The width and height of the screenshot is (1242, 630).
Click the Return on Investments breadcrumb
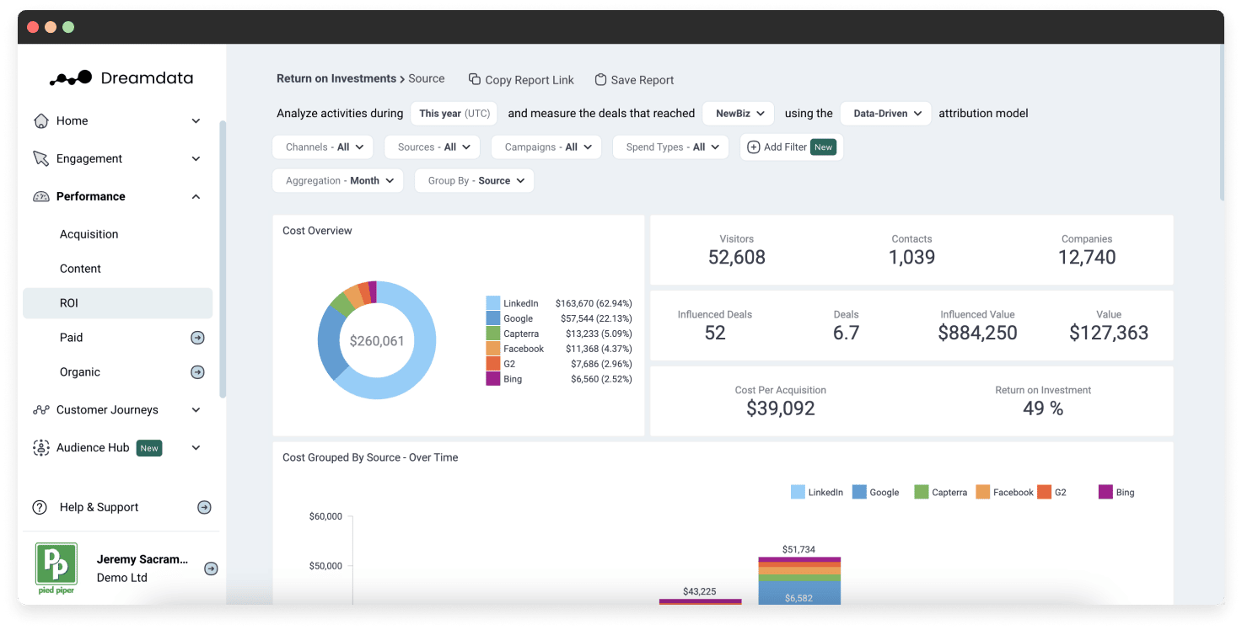point(336,78)
